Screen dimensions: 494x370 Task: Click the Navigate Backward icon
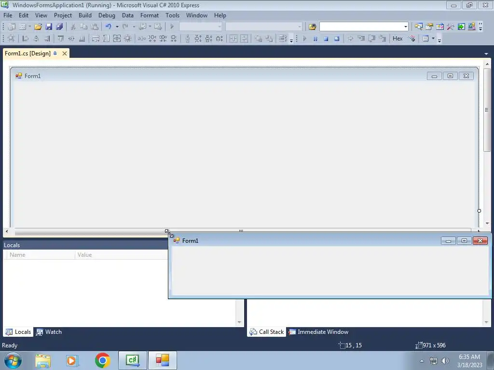[142, 27]
